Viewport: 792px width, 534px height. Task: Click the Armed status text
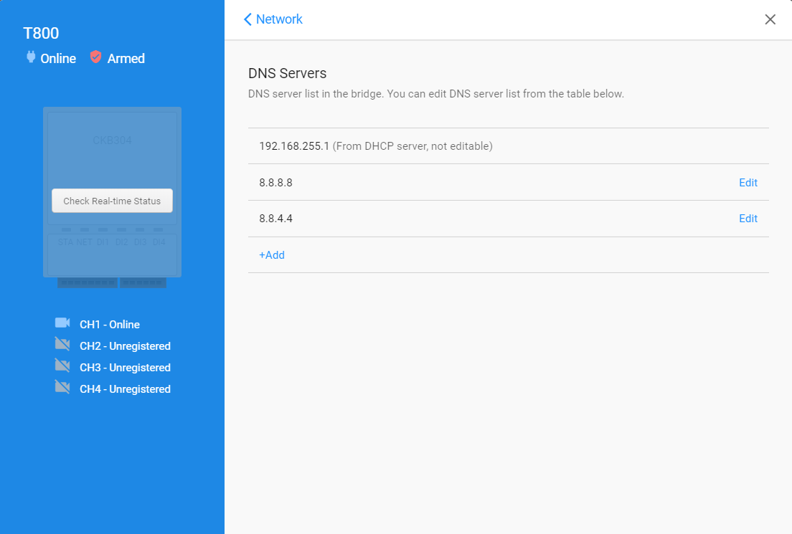click(126, 59)
